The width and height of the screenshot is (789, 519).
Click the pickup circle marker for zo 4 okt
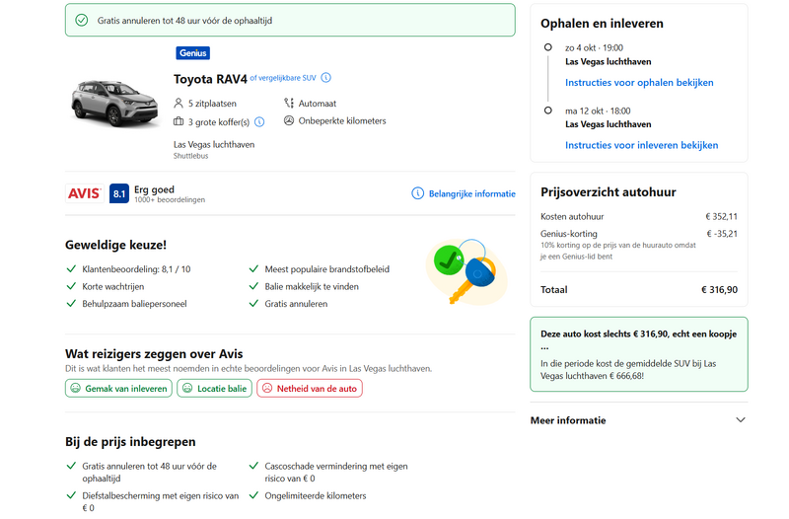pyautogui.click(x=548, y=47)
